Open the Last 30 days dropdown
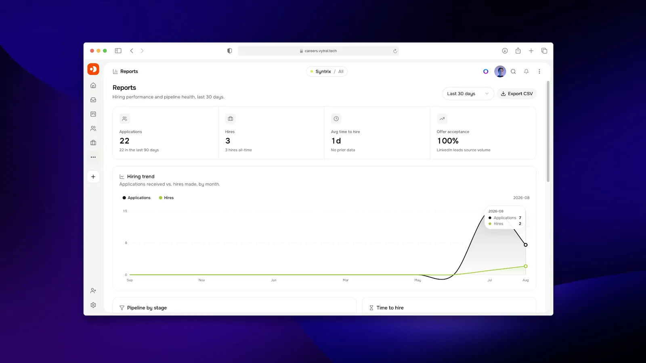 468,94
